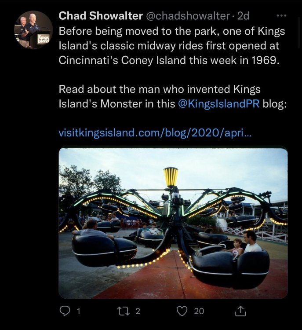Click the retweet count number 2
Viewport: 302px width, 330px height.
tap(138, 311)
